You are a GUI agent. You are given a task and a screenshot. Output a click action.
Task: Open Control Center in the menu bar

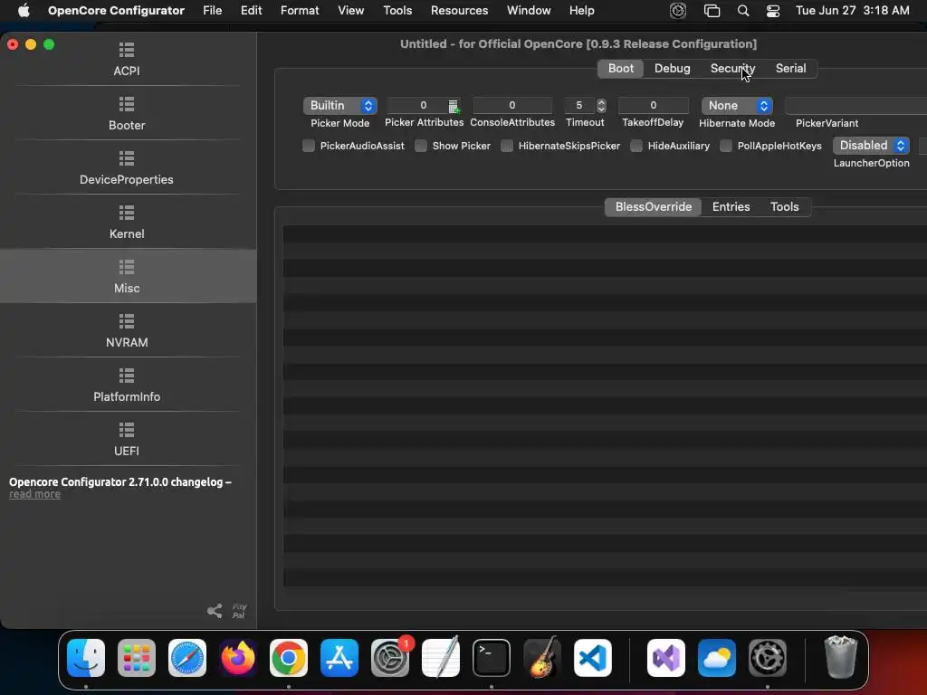[x=773, y=11]
